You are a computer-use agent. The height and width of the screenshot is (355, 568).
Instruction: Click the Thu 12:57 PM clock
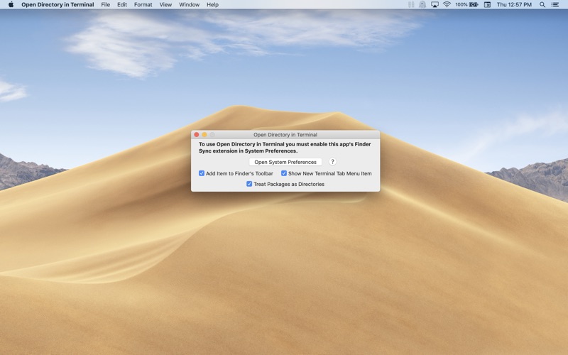[514, 5]
